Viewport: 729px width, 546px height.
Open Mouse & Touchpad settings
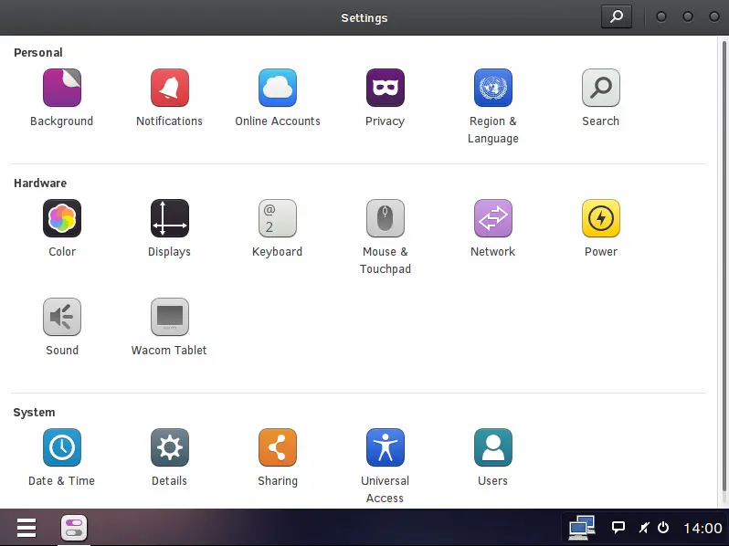tap(385, 219)
